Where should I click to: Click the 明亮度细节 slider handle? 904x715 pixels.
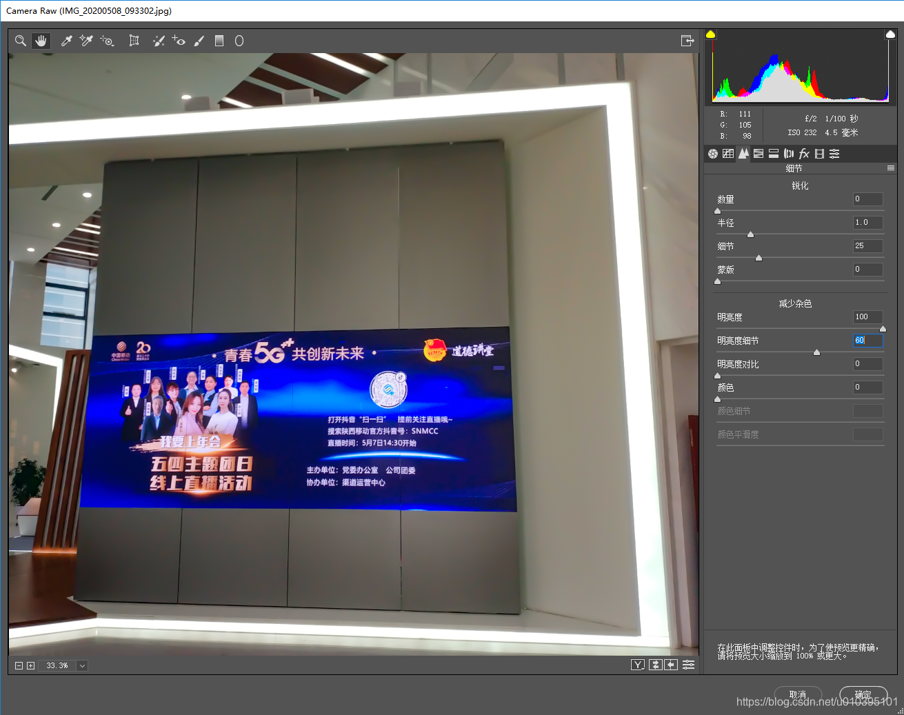pyautogui.click(x=816, y=353)
